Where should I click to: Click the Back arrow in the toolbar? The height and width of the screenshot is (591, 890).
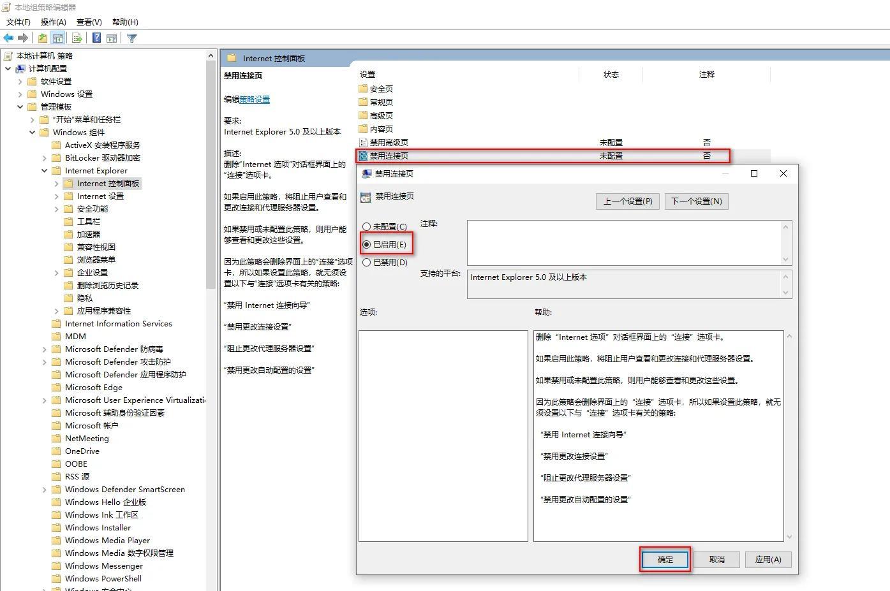tap(8, 38)
